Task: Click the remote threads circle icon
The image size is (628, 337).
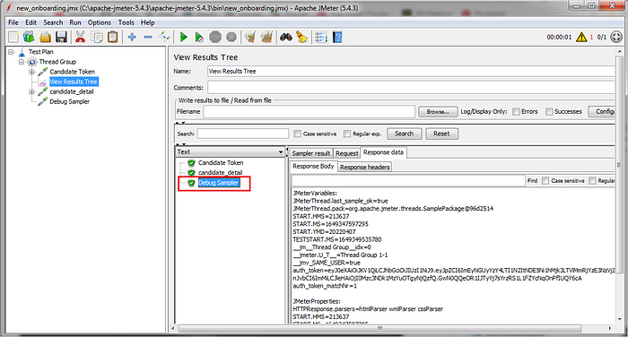Action: [x=616, y=38]
